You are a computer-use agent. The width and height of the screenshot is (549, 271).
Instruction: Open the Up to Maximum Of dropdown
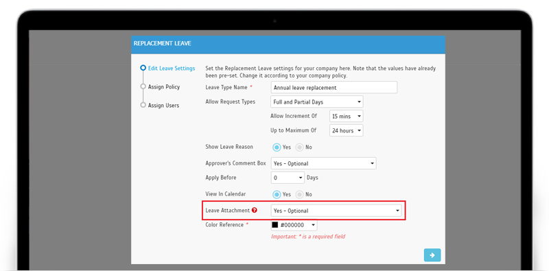click(347, 130)
